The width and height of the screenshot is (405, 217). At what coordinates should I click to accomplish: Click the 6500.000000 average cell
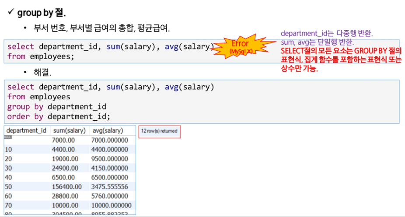tap(109, 178)
